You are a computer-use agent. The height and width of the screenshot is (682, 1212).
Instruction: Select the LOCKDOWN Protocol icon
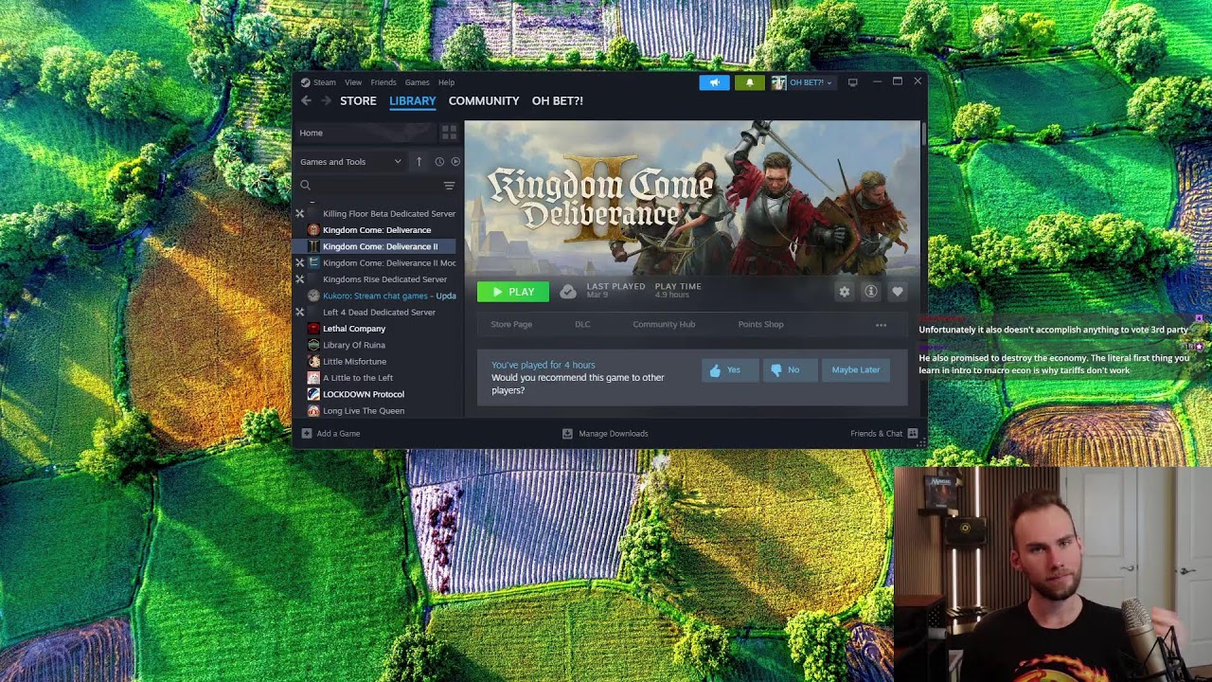[x=313, y=394]
